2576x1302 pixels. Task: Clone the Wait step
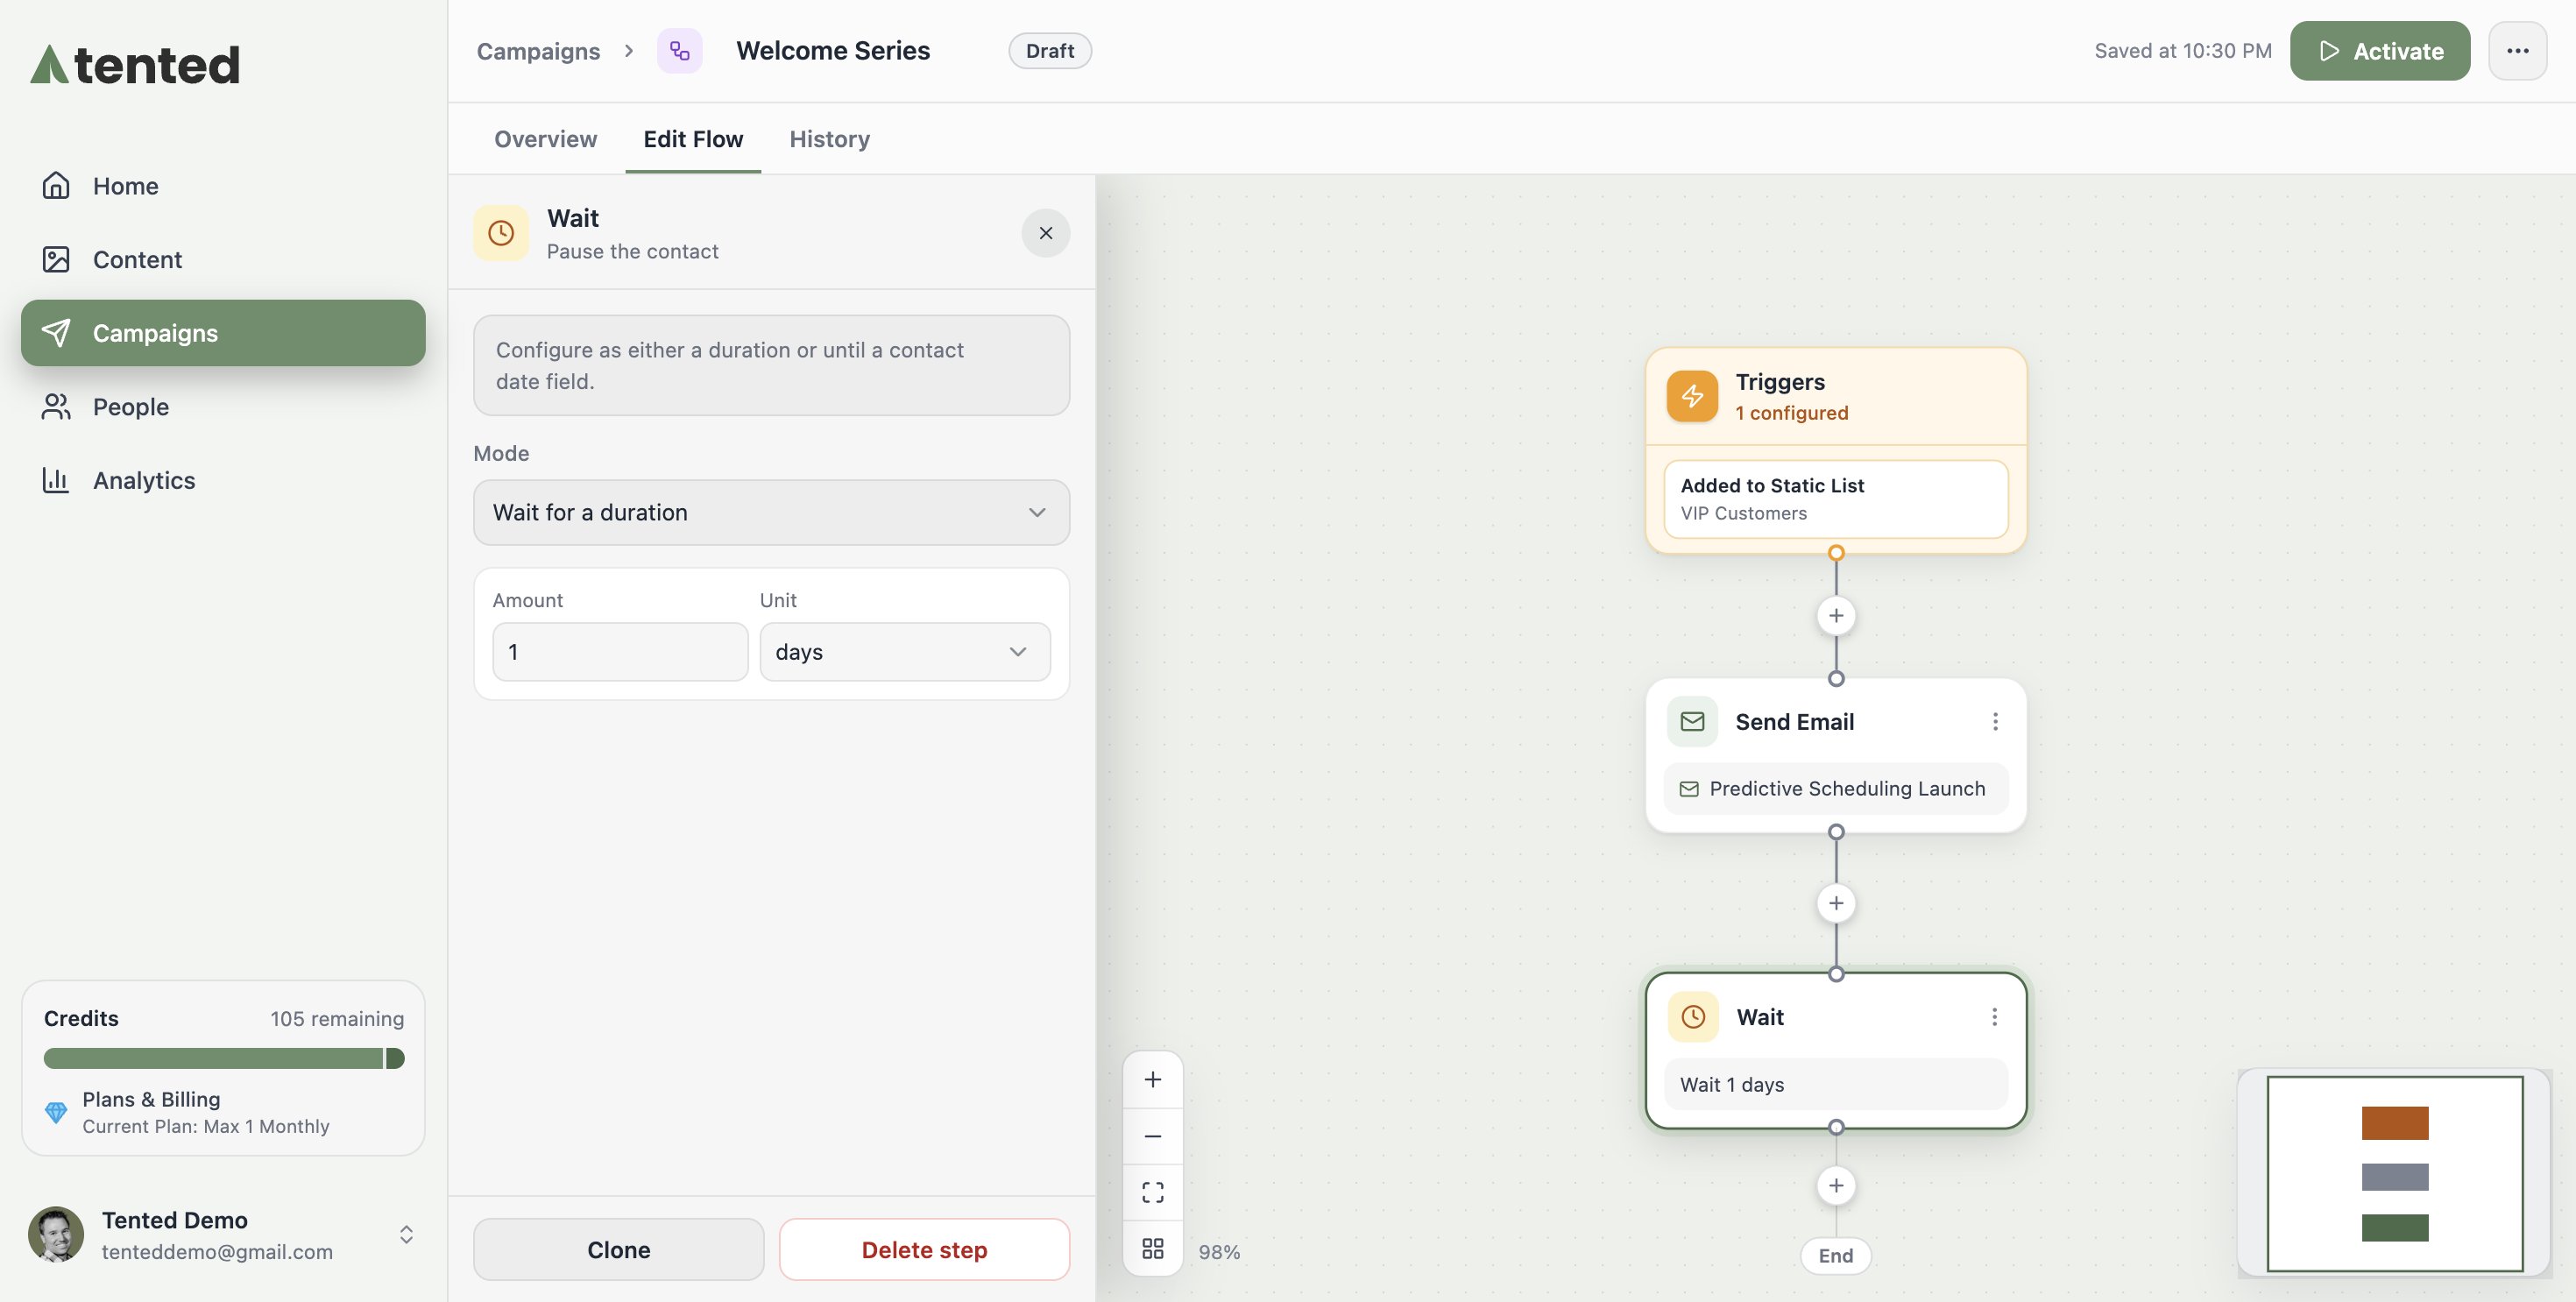pos(618,1250)
